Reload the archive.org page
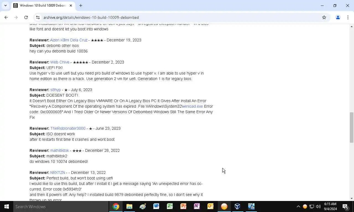The image size is (354, 212). [26, 17]
